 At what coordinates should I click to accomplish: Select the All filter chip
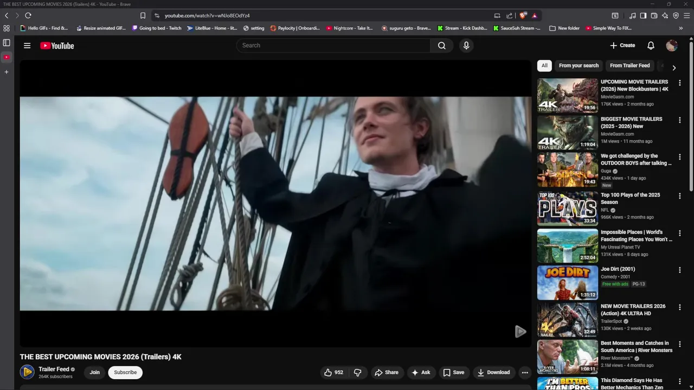[544, 66]
